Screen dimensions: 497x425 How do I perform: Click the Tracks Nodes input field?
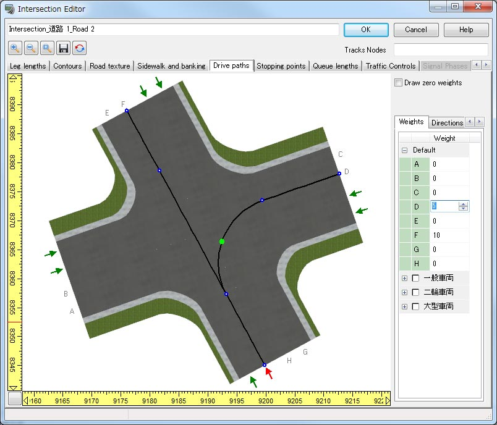point(440,49)
